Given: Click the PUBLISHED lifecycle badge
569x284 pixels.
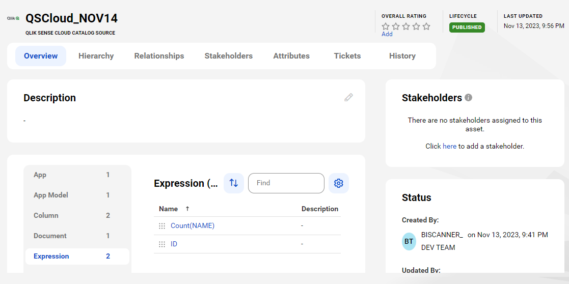Looking at the screenshot, I should click(467, 27).
